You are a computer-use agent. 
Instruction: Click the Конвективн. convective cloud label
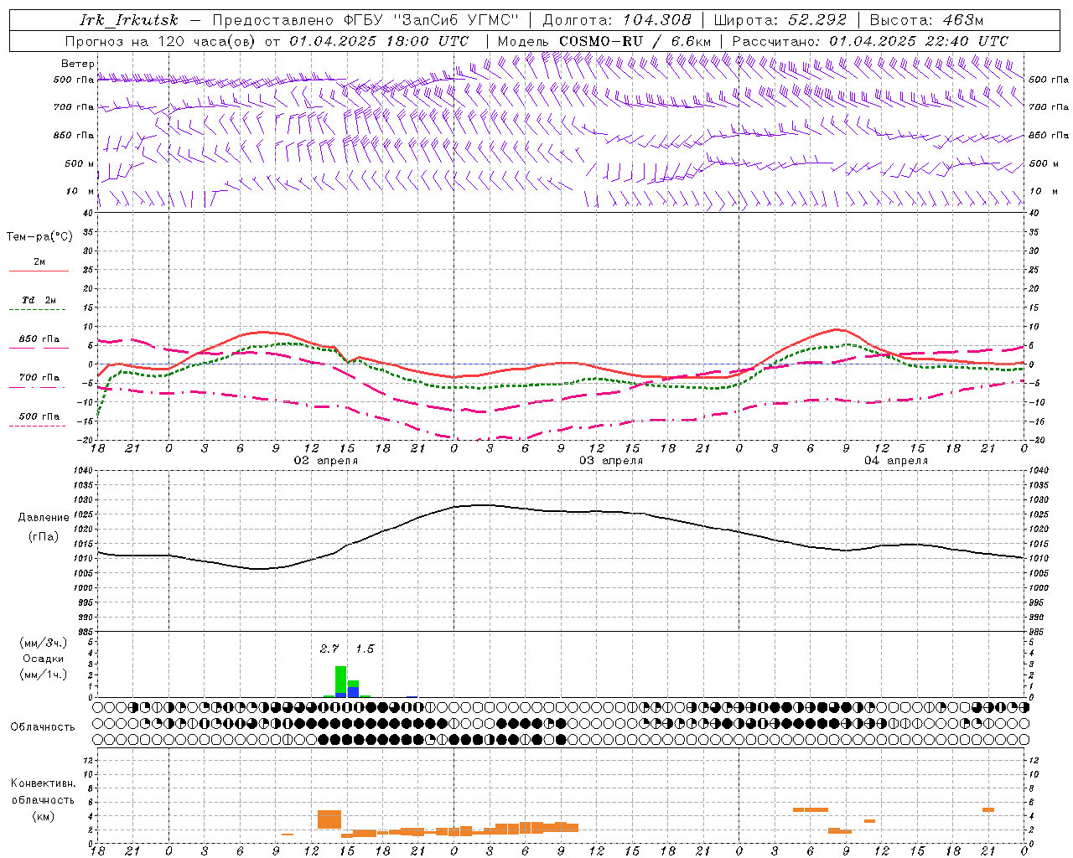(43, 783)
